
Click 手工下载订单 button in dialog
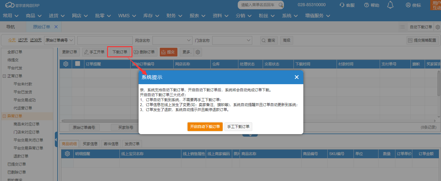(238, 127)
